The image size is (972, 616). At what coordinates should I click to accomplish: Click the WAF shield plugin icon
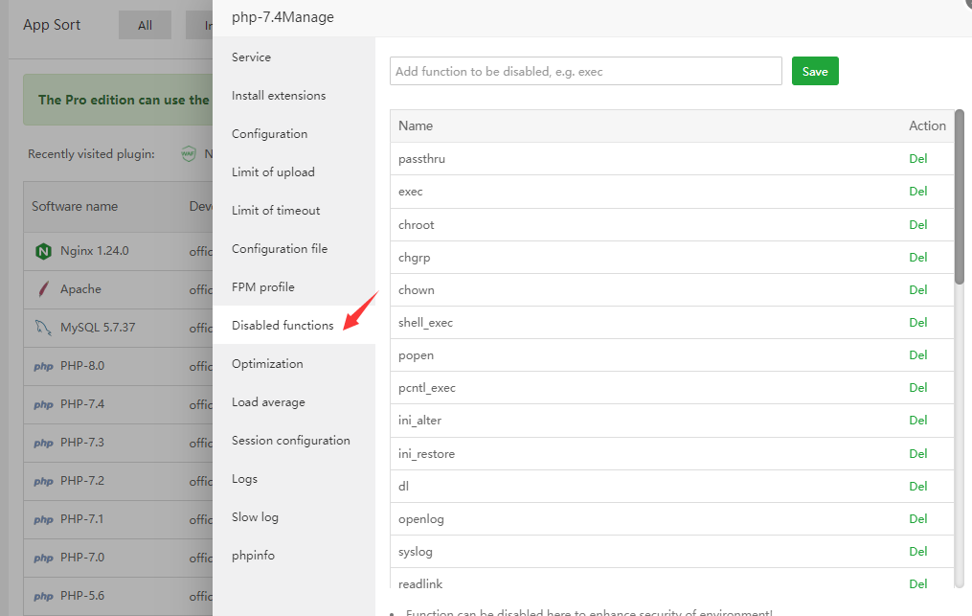(189, 153)
